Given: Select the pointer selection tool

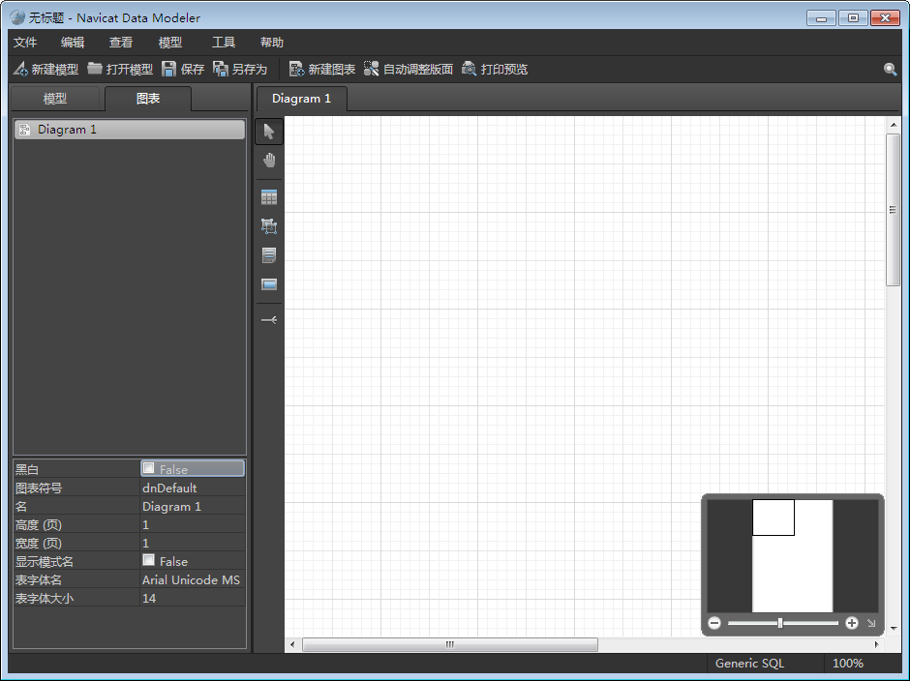Looking at the screenshot, I should (269, 131).
